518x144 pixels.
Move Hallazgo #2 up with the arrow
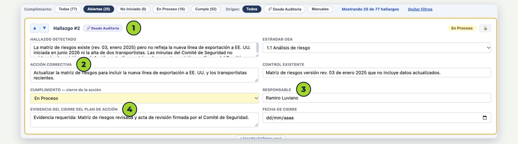coord(35,28)
